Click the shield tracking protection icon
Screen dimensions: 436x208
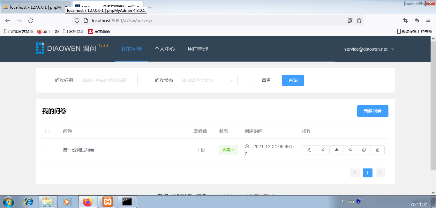click(77, 20)
